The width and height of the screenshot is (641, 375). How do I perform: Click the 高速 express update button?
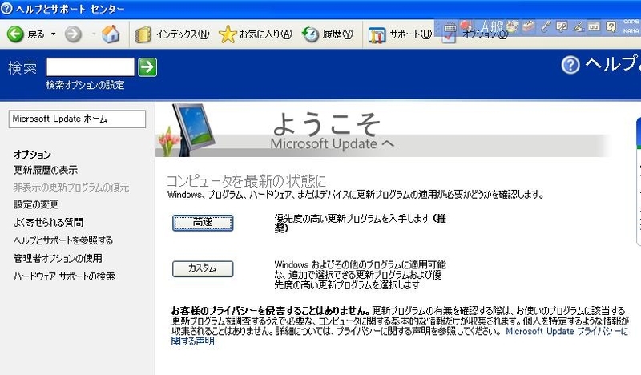(x=203, y=223)
